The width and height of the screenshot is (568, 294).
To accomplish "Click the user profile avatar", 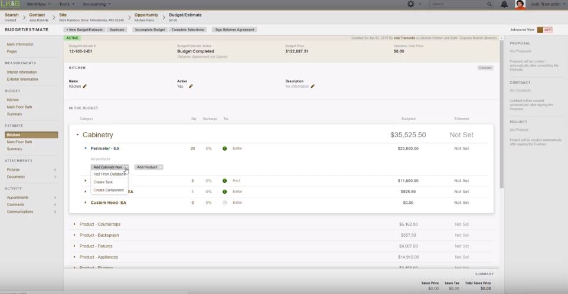I will tap(520, 4).
